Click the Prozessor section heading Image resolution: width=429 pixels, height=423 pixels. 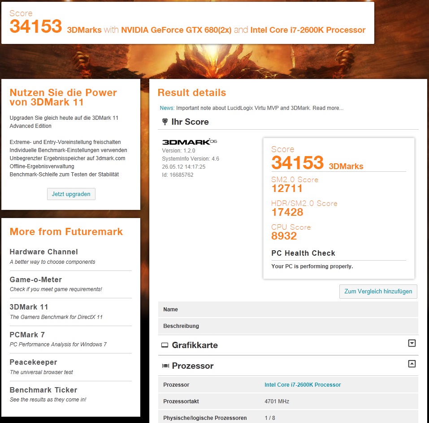pos(193,366)
